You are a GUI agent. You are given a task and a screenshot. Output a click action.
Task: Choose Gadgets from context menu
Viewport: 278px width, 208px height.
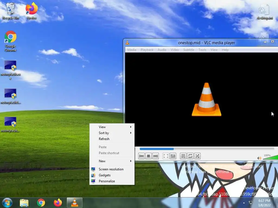pos(112,175)
